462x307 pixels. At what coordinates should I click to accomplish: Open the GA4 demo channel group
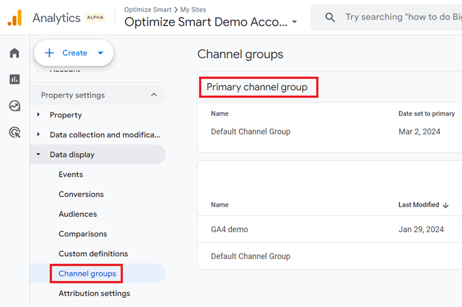229,229
